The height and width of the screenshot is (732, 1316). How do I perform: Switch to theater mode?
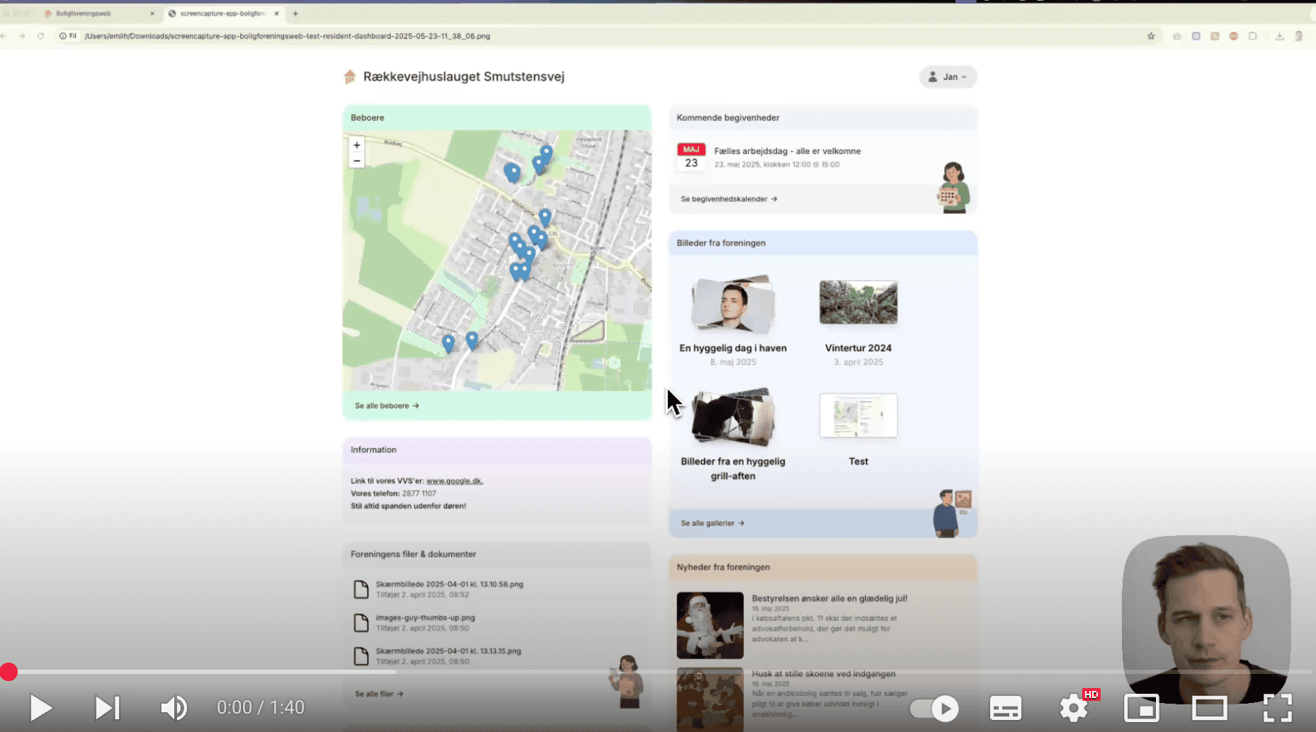click(1209, 708)
